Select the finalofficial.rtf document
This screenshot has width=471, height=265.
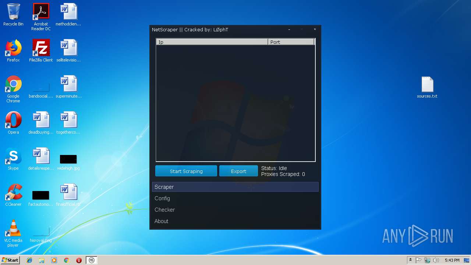click(x=68, y=195)
